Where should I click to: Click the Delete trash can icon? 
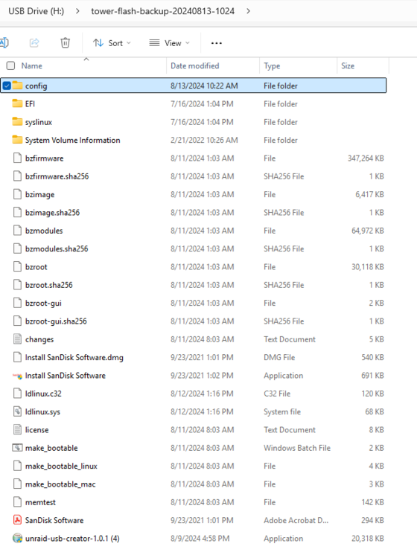pyautogui.click(x=66, y=43)
